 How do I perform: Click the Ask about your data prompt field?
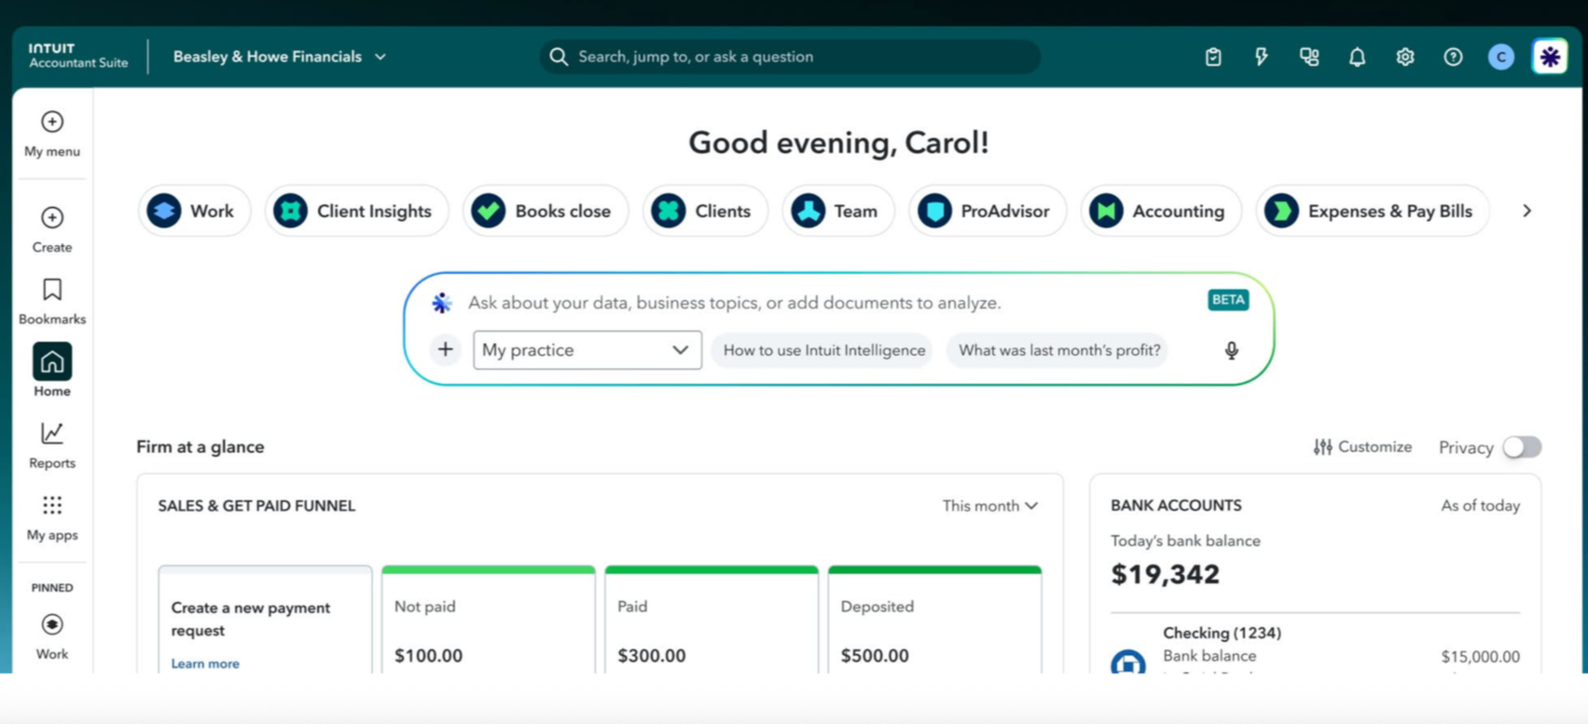tap(735, 303)
